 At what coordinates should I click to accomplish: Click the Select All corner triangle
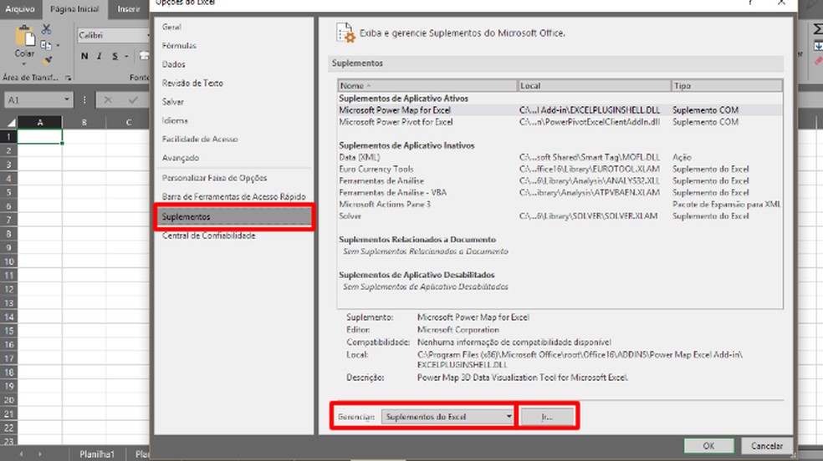(x=10, y=123)
